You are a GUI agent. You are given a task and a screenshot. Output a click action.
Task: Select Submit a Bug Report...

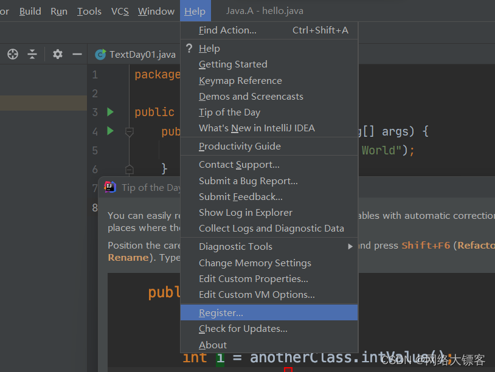269,181
